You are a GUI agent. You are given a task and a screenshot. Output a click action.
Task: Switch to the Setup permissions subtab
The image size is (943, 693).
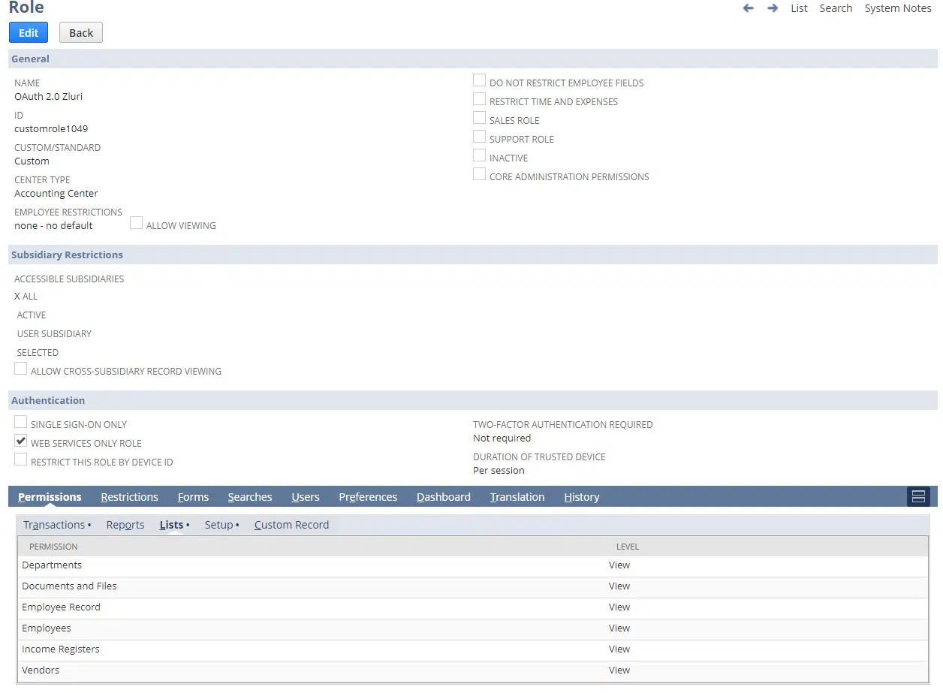219,525
